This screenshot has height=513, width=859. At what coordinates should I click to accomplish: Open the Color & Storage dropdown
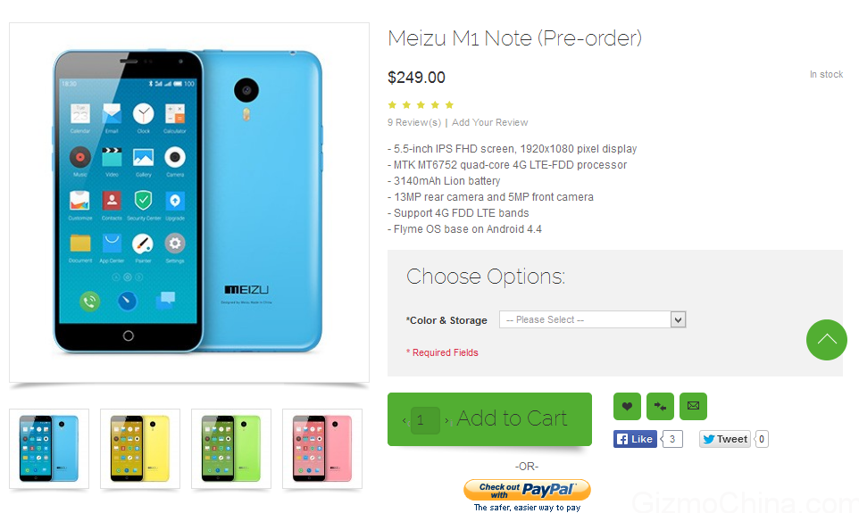pos(592,319)
